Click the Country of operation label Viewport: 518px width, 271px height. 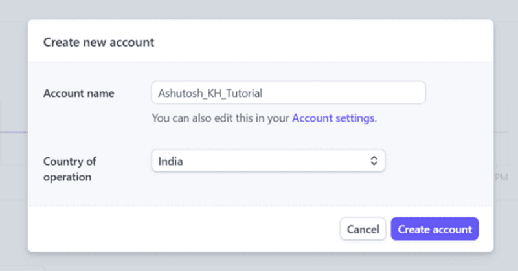(69, 168)
